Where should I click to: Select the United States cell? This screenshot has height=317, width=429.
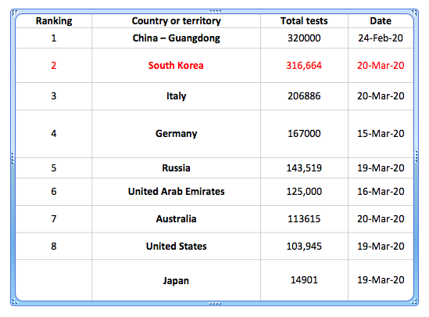point(176,247)
